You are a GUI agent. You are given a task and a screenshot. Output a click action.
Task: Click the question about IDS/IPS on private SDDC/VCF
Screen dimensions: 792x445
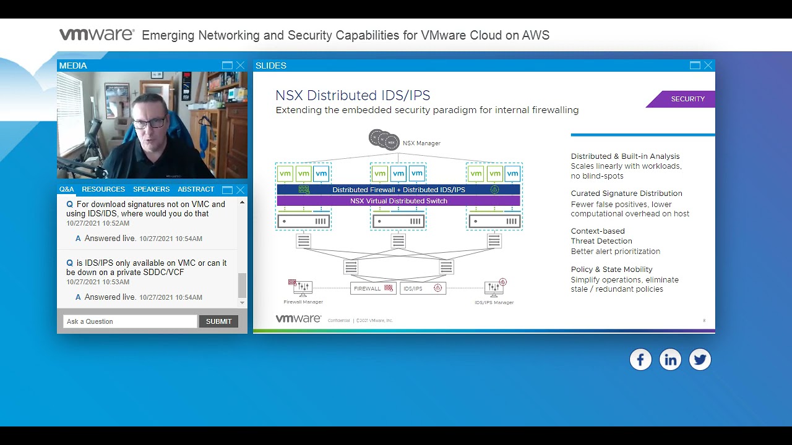[x=147, y=268]
